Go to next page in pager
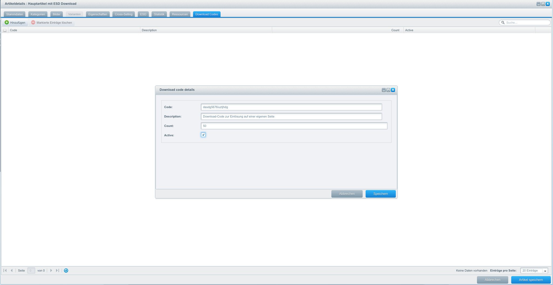 click(51, 270)
